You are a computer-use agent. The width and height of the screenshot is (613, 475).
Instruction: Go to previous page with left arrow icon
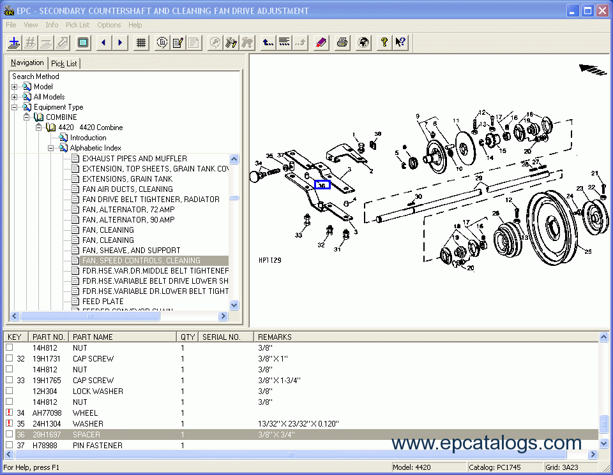(x=103, y=43)
